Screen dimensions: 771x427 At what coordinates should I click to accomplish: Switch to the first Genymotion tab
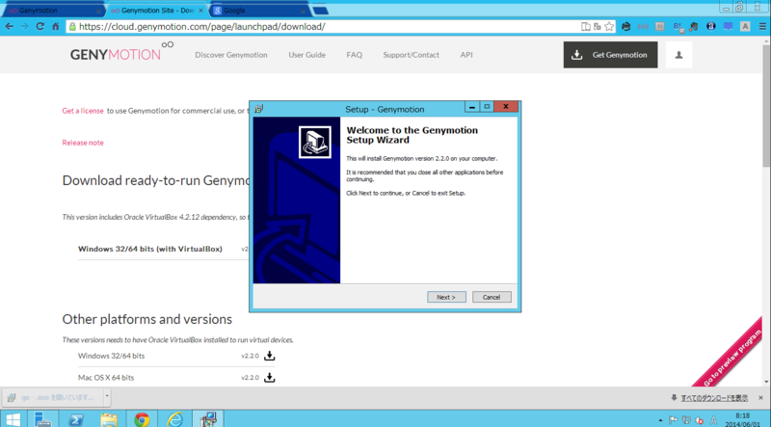point(52,11)
